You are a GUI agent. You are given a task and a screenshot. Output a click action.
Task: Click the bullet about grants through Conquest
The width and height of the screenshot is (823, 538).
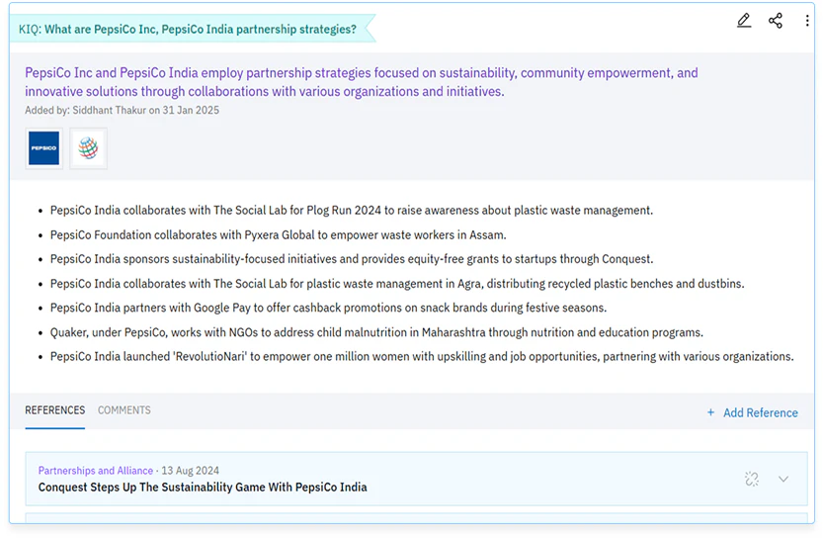point(352,259)
